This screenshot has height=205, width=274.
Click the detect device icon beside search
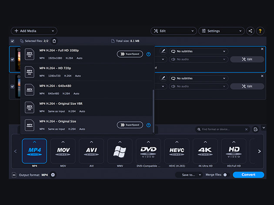coord(256,130)
